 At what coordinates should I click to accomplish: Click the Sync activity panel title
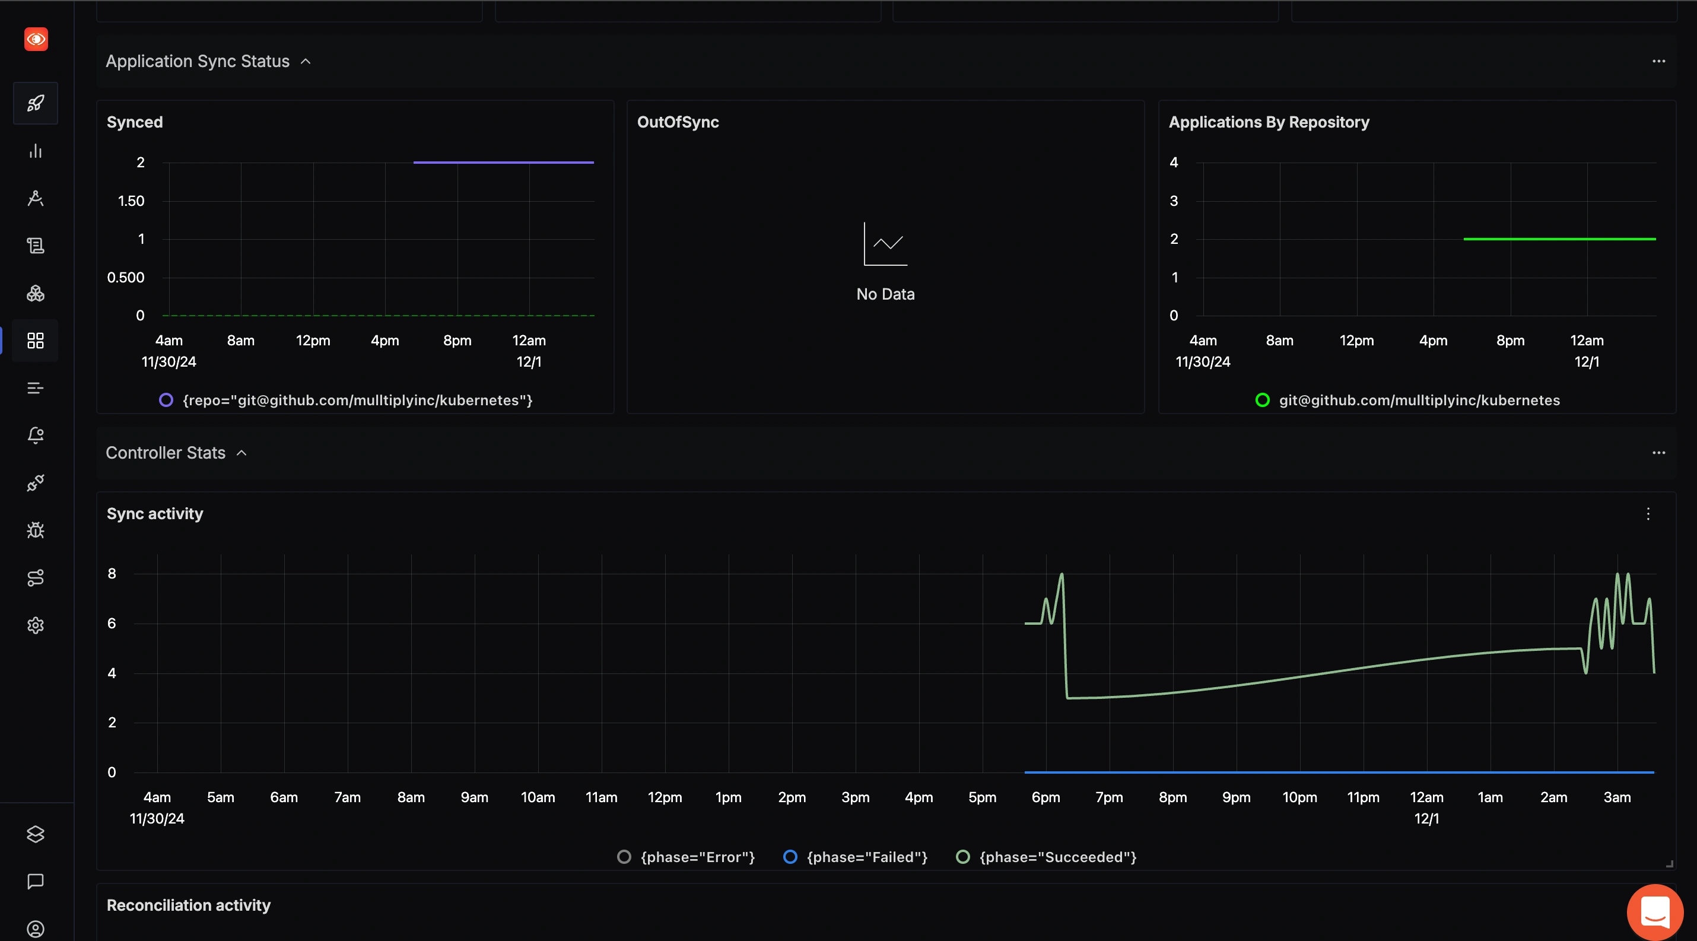click(x=155, y=514)
